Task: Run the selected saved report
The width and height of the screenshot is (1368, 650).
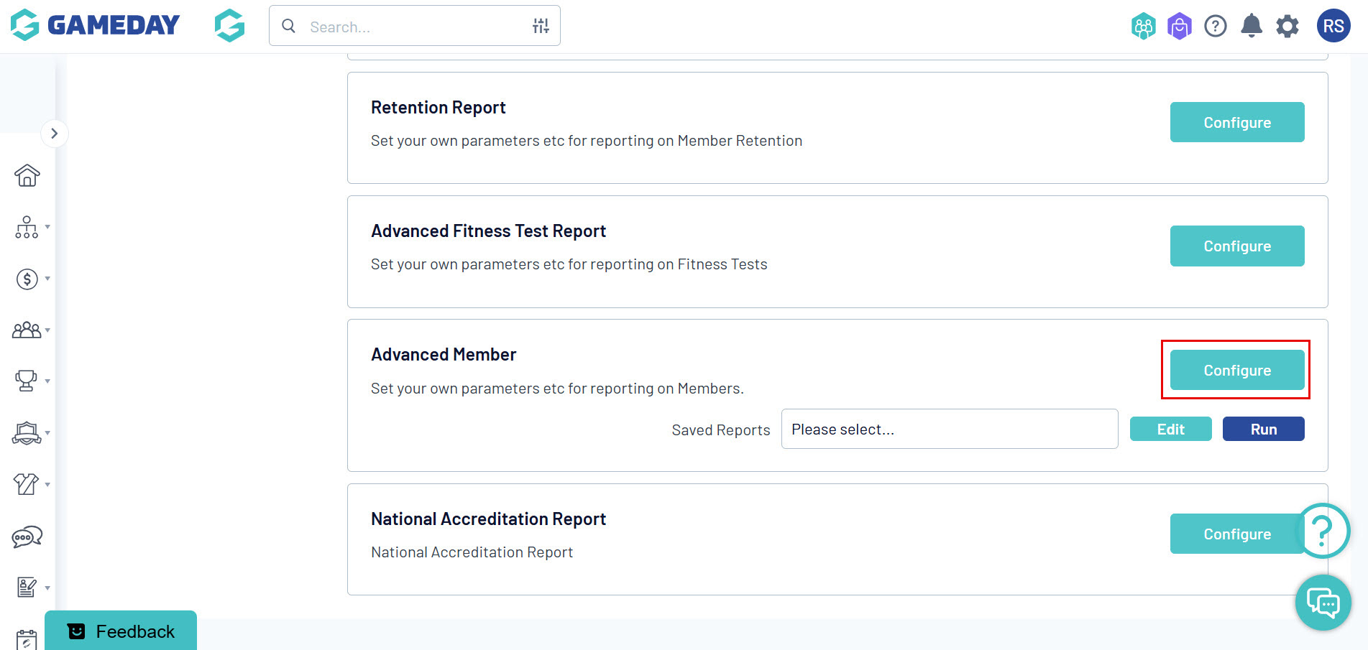Action: pos(1264,429)
